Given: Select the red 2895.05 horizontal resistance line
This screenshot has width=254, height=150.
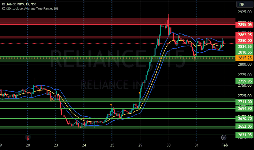Looking at the screenshot, I should [118, 25].
